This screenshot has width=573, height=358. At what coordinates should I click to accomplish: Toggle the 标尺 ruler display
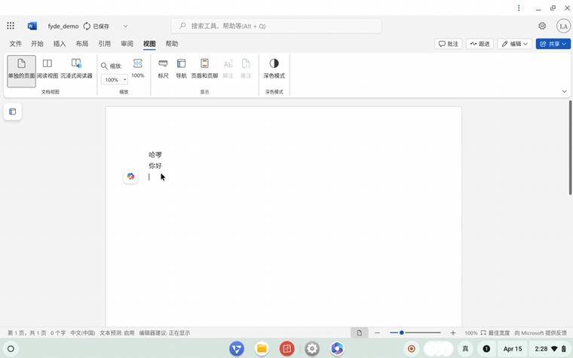(163, 69)
